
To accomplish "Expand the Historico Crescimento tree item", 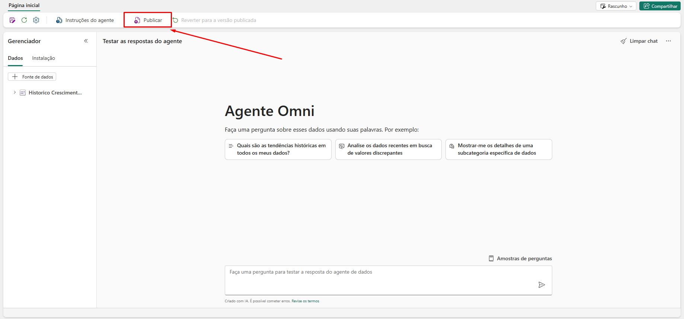I will 15,93.
